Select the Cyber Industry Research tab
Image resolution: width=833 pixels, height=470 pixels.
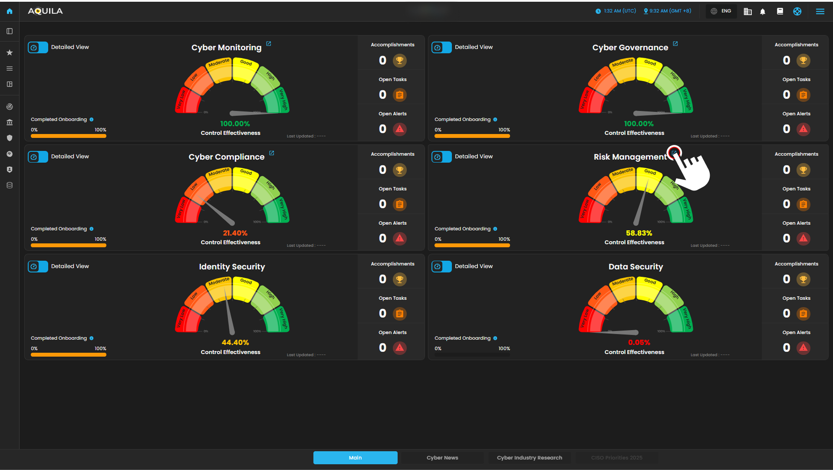coord(529,458)
